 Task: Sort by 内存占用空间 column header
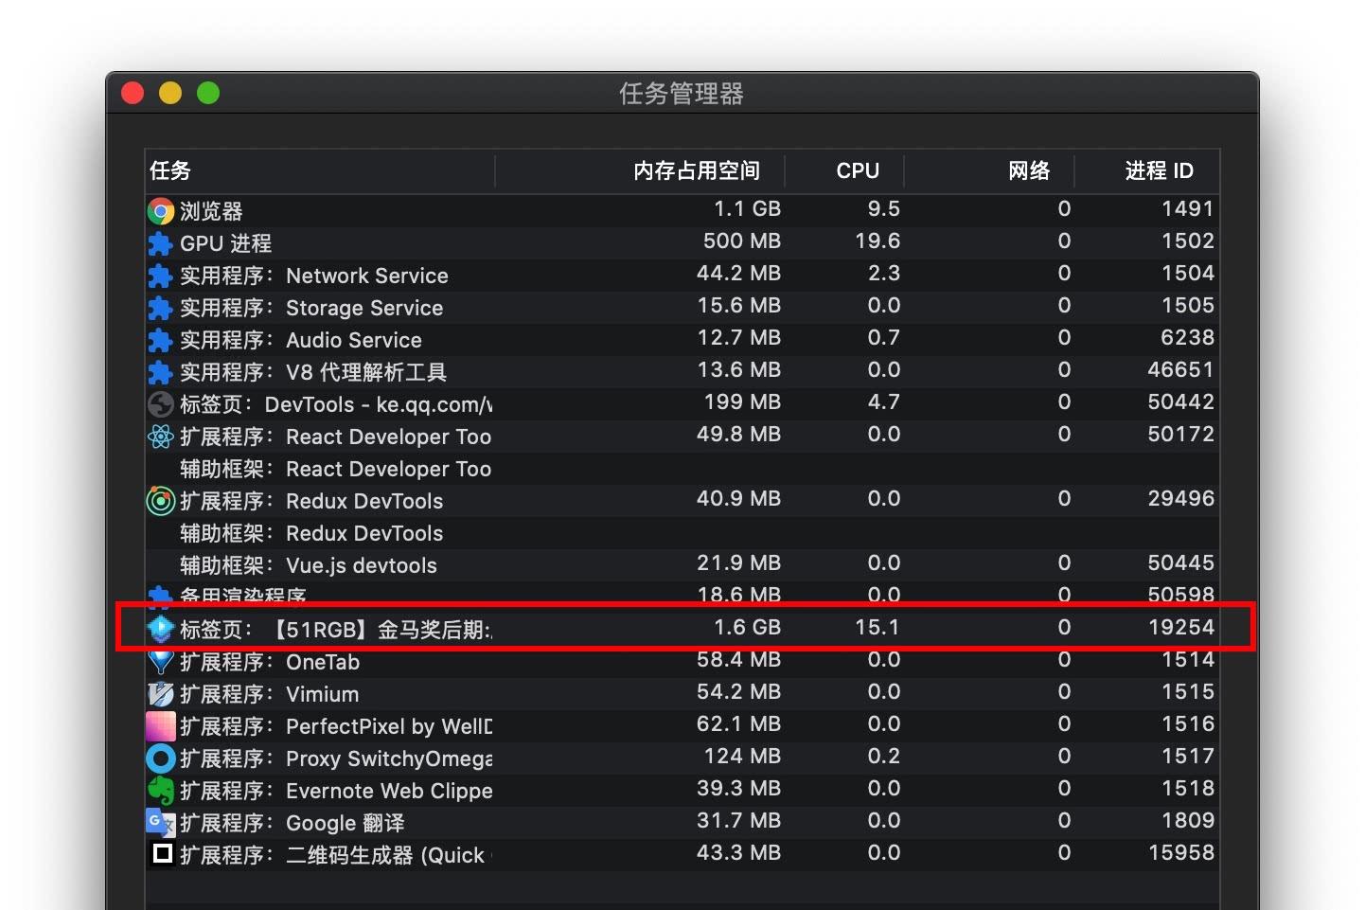pyautogui.click(x=696, y=170)
